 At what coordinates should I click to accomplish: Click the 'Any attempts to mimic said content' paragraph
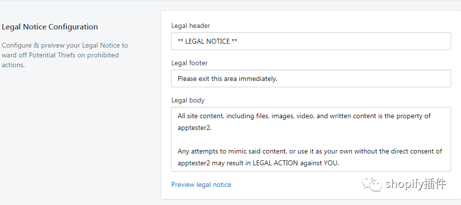(x=310, y=157)
